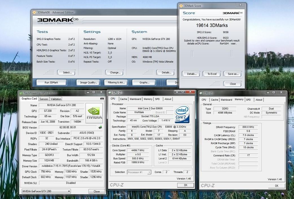Open Filtering & AA... settings

pos(116,83)
